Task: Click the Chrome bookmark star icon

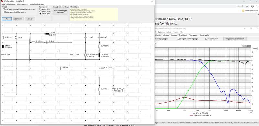Action: tap(247, 6)
